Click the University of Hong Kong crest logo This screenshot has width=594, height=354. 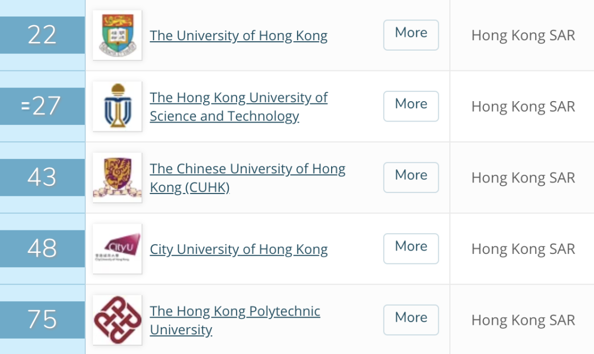tap(118, 35)
